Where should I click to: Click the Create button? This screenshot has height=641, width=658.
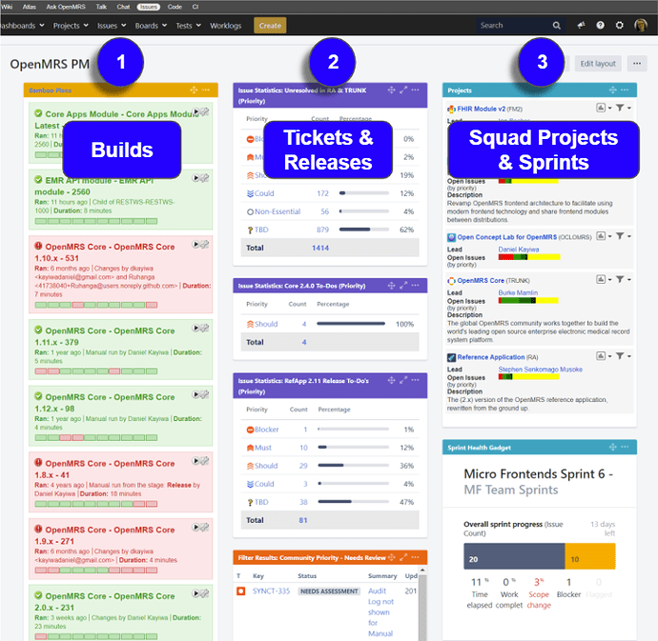270,26
